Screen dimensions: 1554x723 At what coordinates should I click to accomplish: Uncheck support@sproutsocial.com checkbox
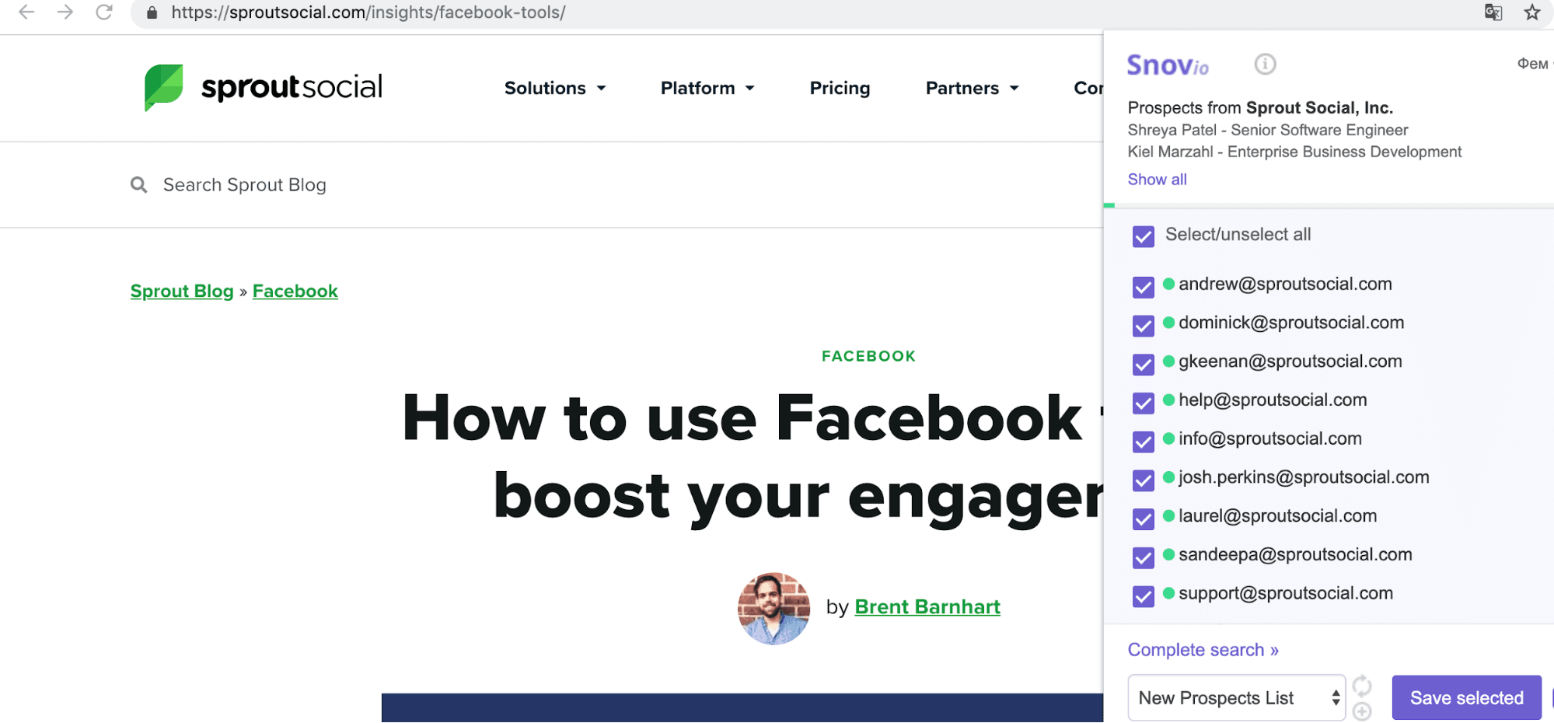pos(1144,596)
